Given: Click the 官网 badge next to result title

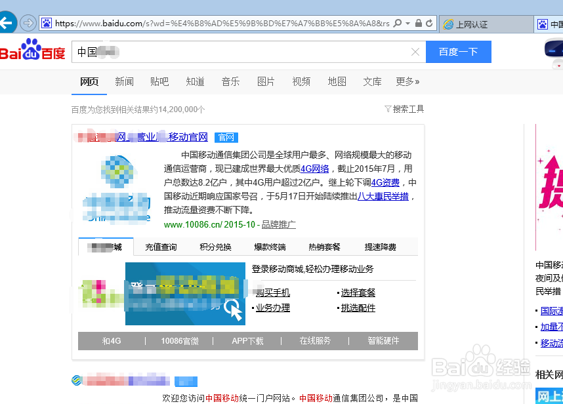Looking at the screenshot, I should (226, 138).
